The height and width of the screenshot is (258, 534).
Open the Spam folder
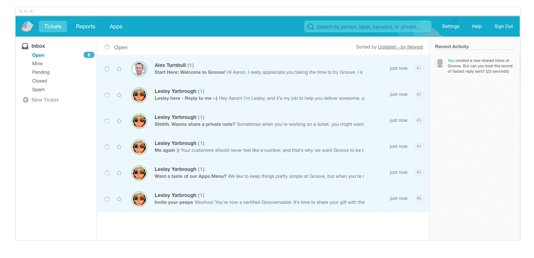[38, 89]
